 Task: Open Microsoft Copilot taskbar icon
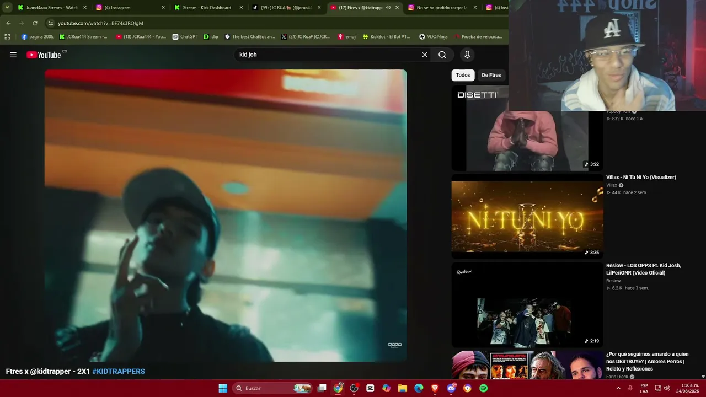point(386,388)
